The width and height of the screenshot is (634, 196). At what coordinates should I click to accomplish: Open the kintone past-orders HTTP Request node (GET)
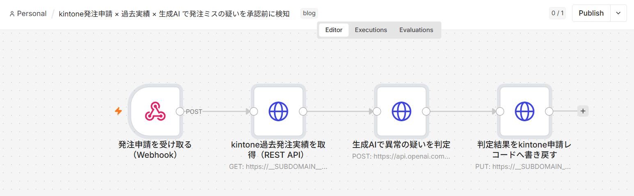click(278, 111)
